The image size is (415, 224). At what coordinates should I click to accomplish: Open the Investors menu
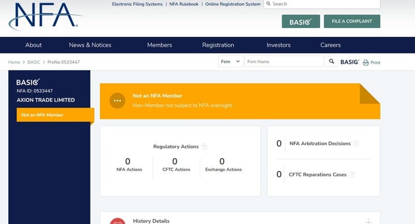[279, 45]
